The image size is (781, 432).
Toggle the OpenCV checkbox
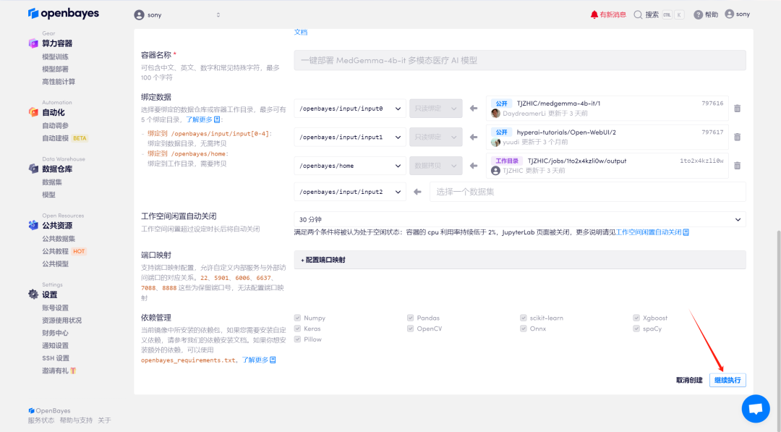click(x=411, y=329)
